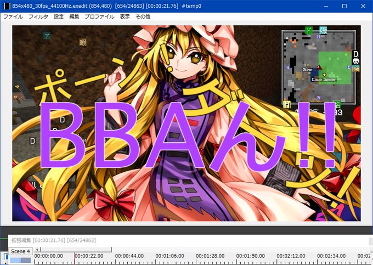The width and height of the screenshot is (373, 265).
Task: Click the 拡張編集 window title bar
Action: coord(190,240)
